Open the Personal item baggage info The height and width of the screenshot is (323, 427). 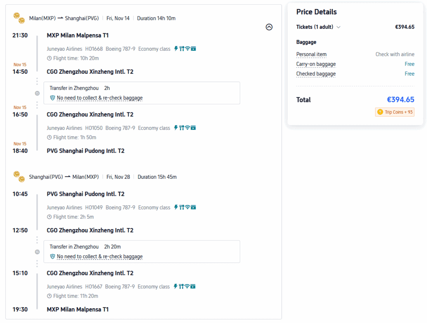311,54
